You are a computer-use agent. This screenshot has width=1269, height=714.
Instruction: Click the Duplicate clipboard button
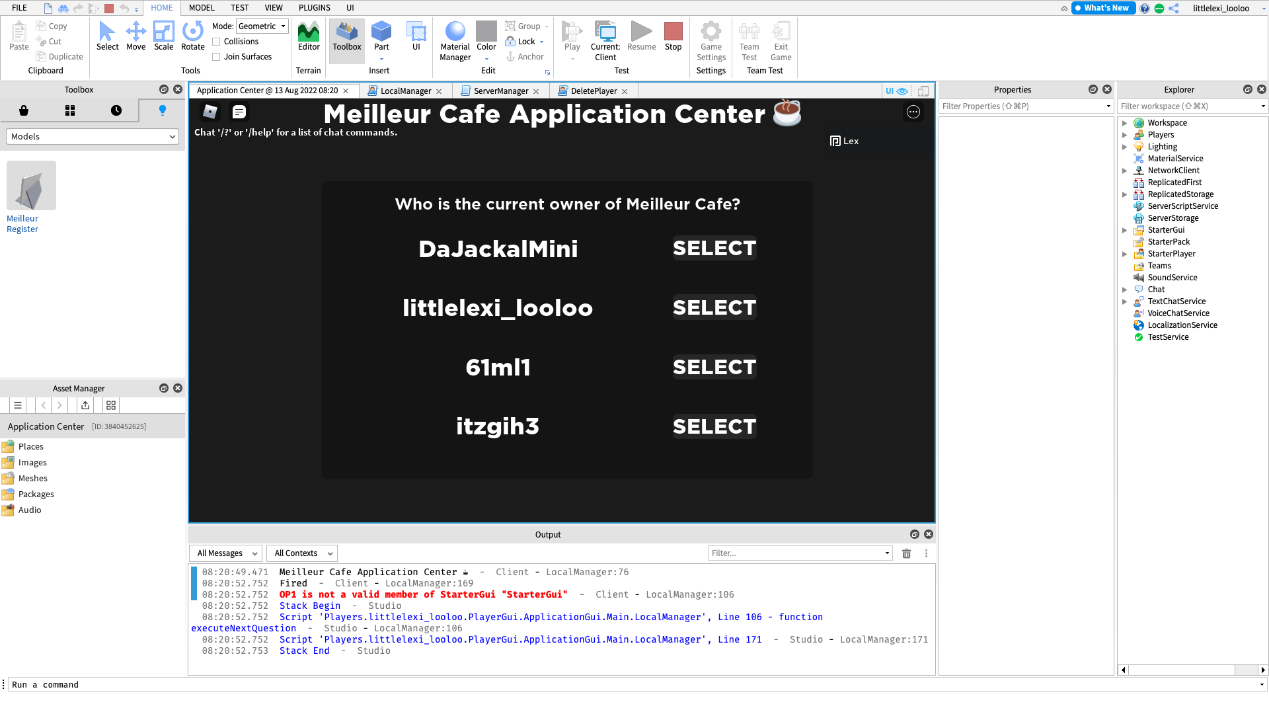[59, 57]
